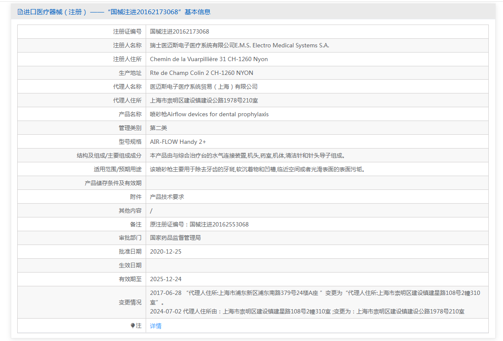This screenshot has height=341, width=503.
Task: Click the 批准日期 row label
Action: click(x=130, y=251)
